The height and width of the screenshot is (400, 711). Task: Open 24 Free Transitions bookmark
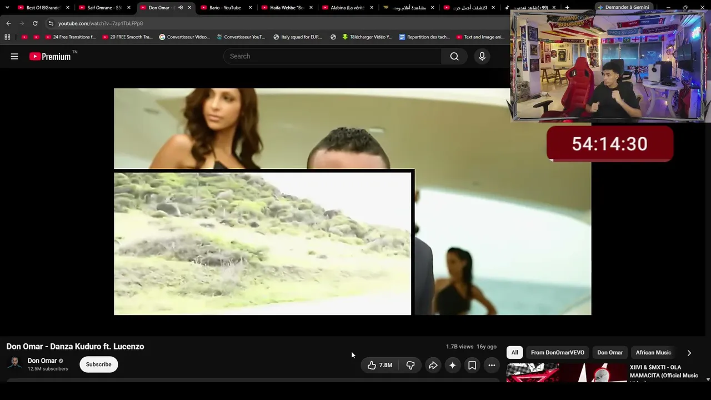[x=71, y=37]
